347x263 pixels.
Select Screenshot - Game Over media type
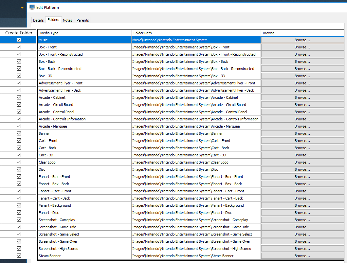point(84,241)
